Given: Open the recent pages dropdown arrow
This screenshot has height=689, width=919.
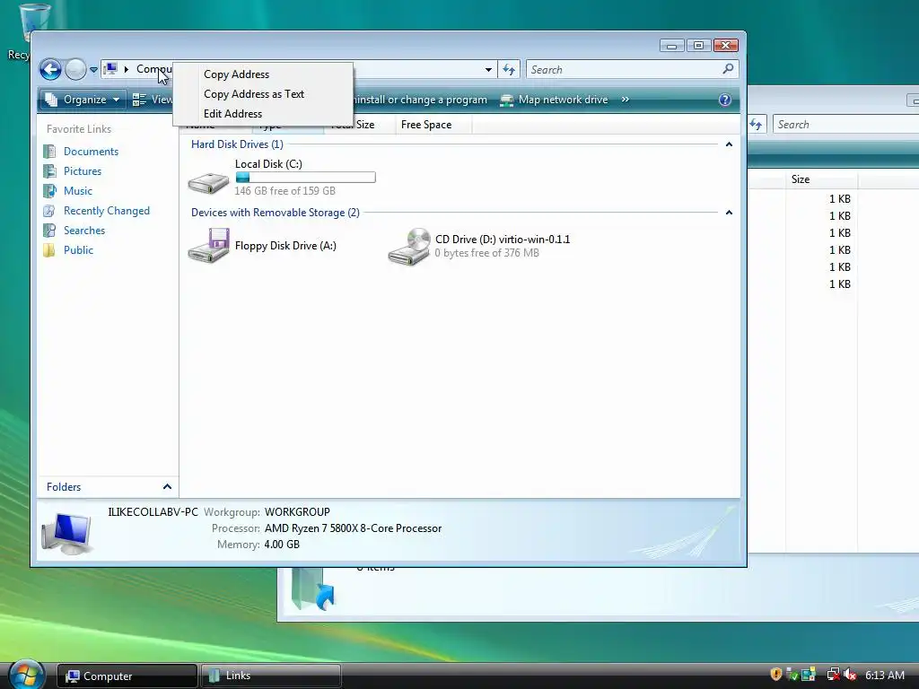Looking at the screenshot, I should (93, 70).
